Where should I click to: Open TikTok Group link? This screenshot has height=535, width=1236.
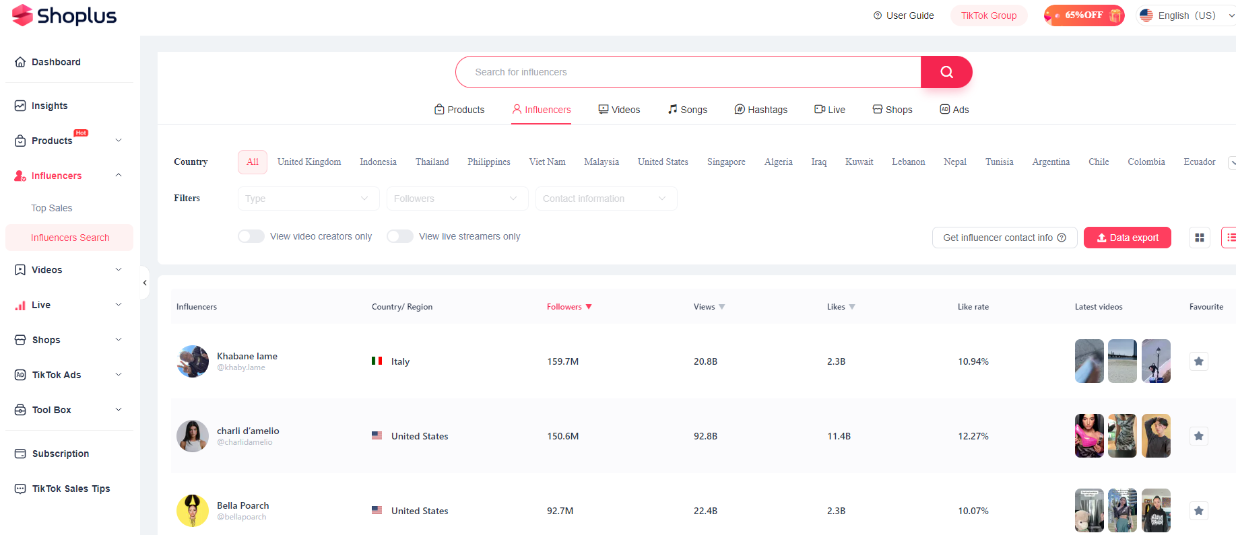coord(989,15)
